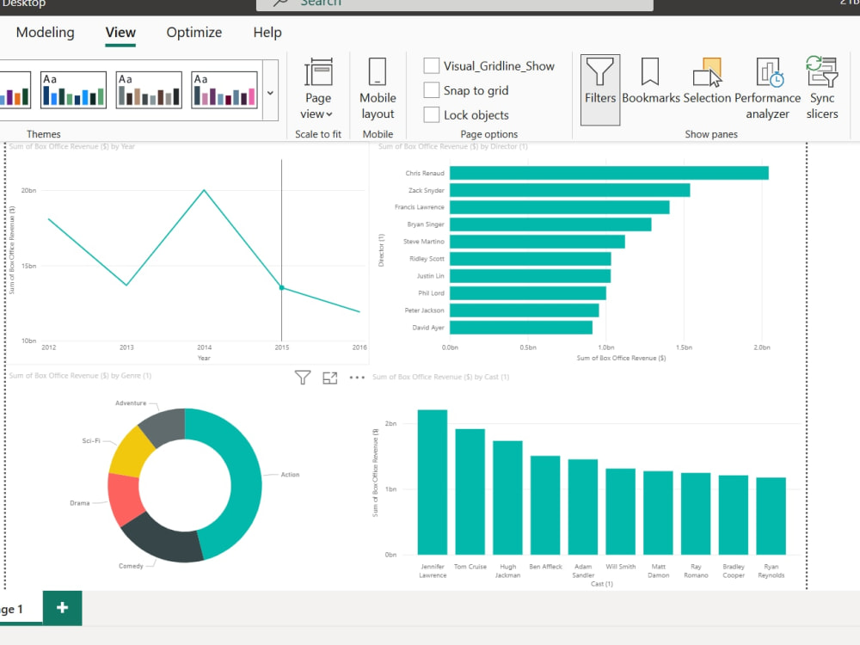Add a new page with plus button
The height and width of the screenshot is (645, 860).
(x=63, y=608)
